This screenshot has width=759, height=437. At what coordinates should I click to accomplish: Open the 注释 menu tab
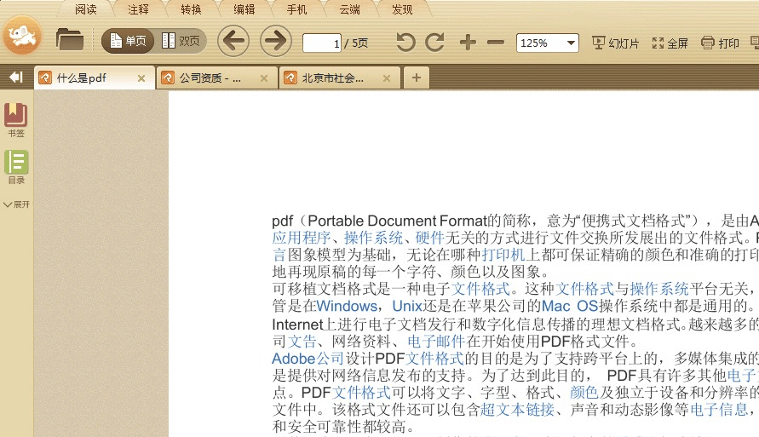pos(139,9)
